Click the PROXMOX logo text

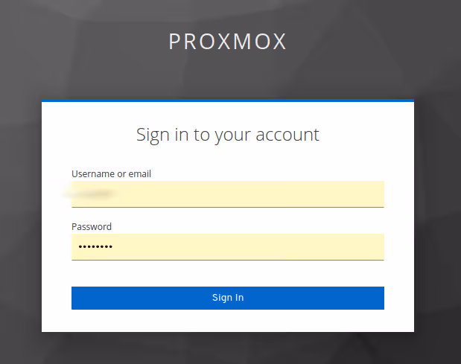pos(227,42)
